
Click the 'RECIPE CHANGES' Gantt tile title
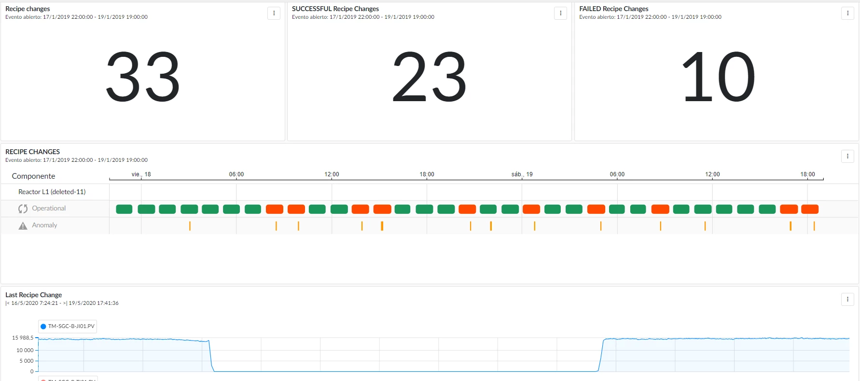coord(33,152)
